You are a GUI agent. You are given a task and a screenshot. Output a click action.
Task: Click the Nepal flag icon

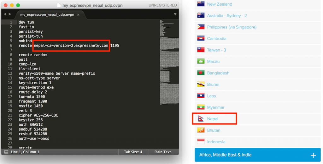(201, 119)
